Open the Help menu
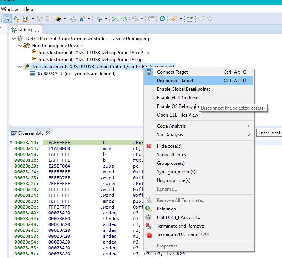Viewport: 282px width, 258px height. pos(28,9)
